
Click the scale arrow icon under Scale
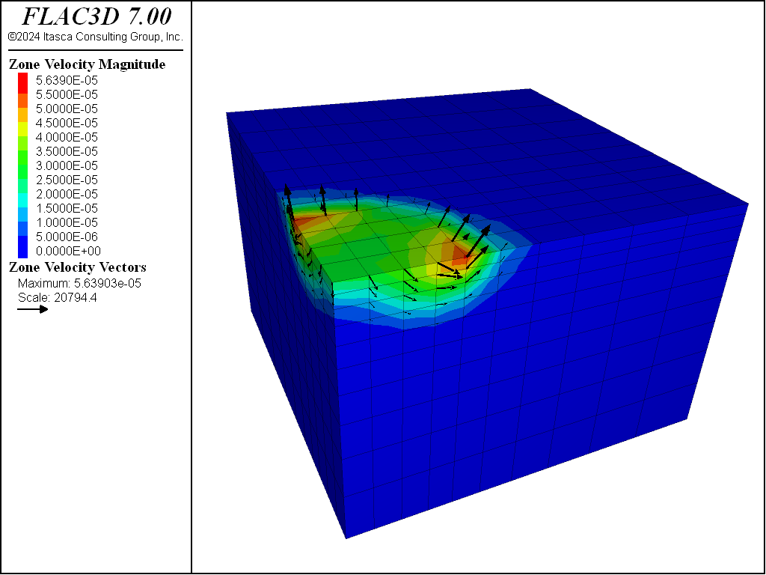tap(33, 309)
